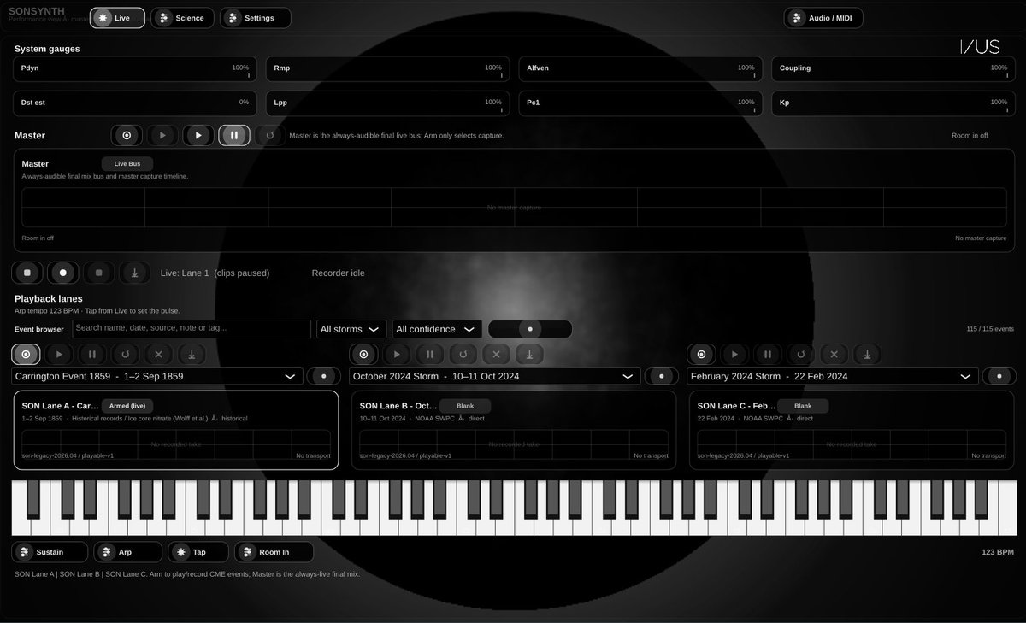
Task: Click the Blank badge on SON Lane B
Action: (465, 406)
